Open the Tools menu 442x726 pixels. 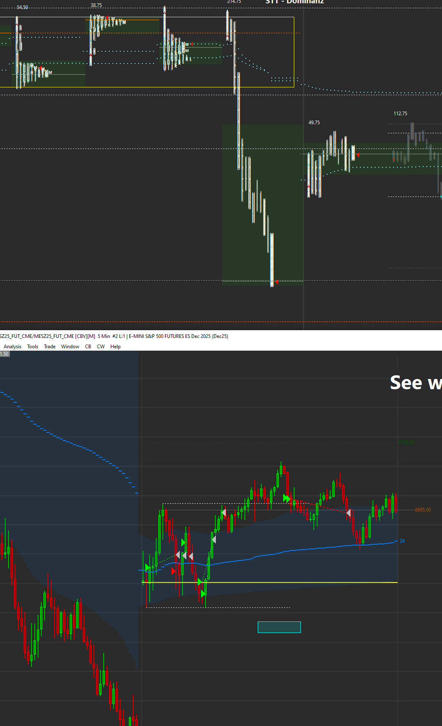32,347
